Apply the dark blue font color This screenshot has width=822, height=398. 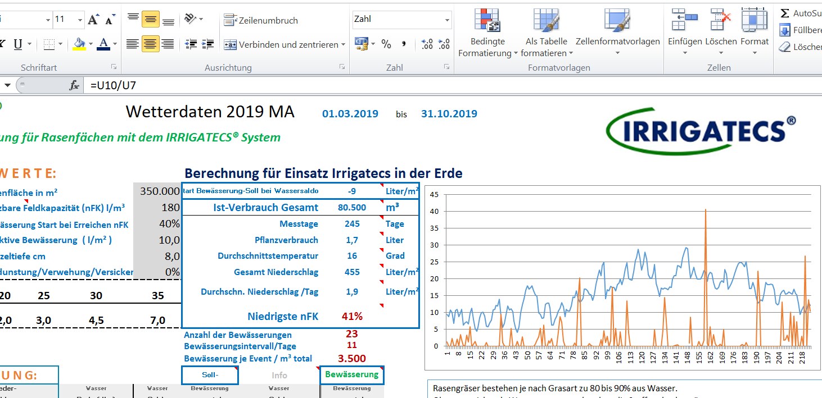click(103, 44)
